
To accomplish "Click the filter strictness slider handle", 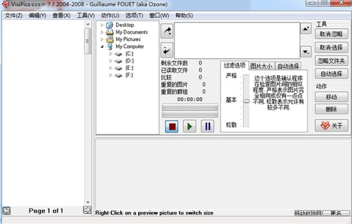I will click(246, 101).
